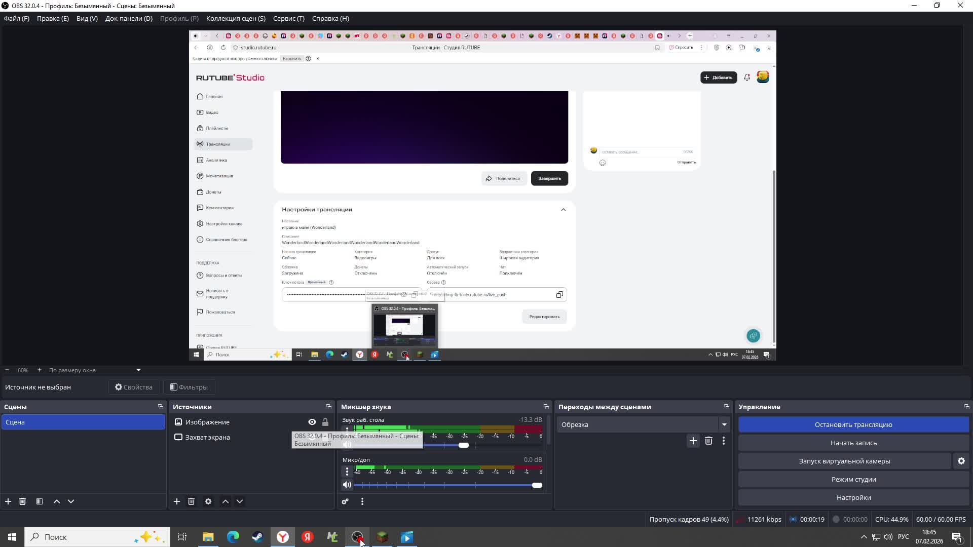973x547 pixels.
Task: Open the Док-панели (D) menu
Action: pyautogui.click(x=129, y=18)
